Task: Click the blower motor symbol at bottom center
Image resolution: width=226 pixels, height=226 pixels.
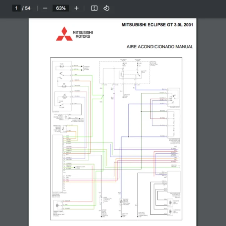Action: (x=122, y=202)
